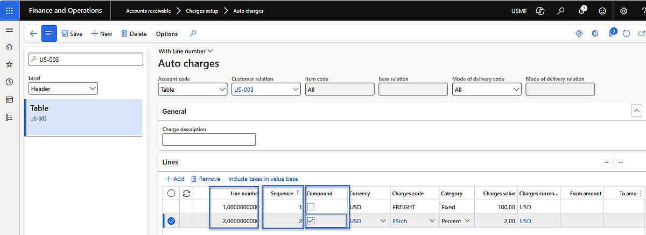
Task: Show notifications bell with badge
Action: point(582,10)
